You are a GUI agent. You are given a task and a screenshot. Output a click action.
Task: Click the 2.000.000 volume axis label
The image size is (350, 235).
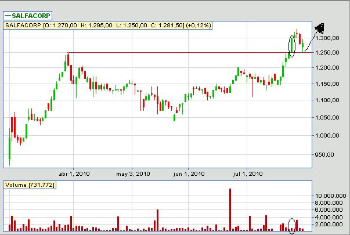coord(329,225)
